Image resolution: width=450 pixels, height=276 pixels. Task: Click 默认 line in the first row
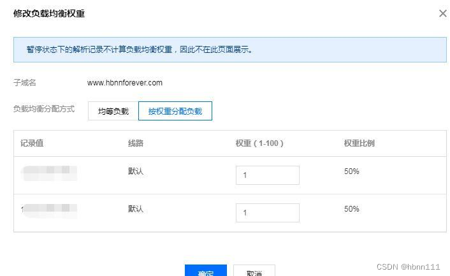136,171
